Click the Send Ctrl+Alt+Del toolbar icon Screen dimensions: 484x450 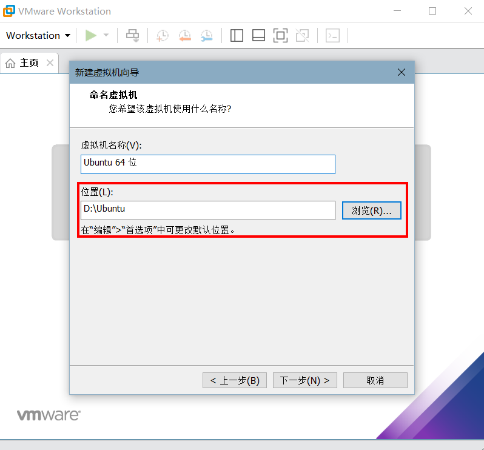tap(132, 35)
